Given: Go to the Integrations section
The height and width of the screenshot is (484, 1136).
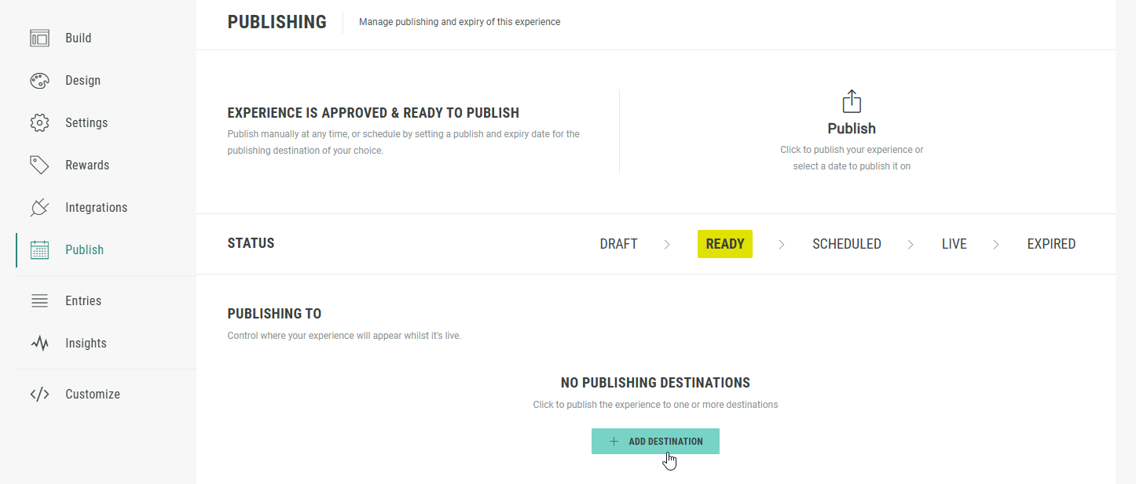Looking at the screenshot, I should 96,207.
